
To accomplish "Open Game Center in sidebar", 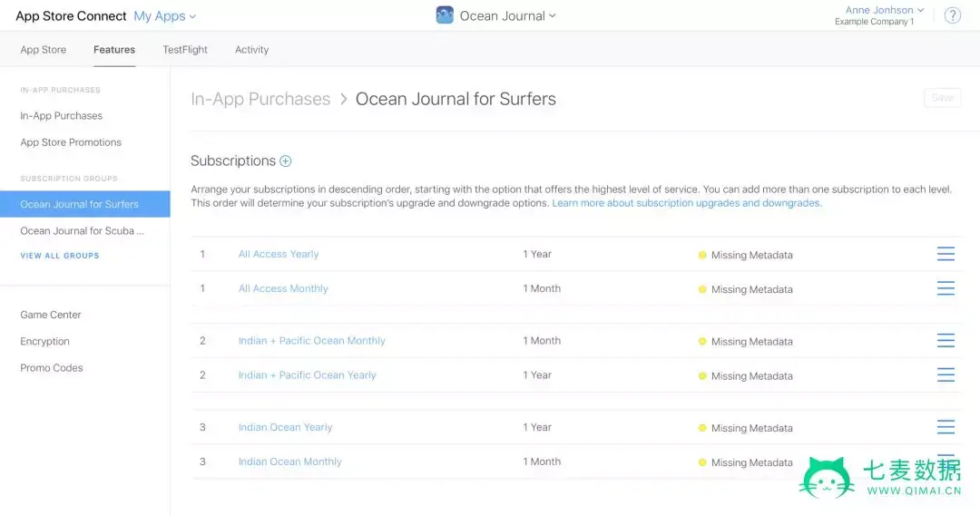I will [x=51, y=315].
